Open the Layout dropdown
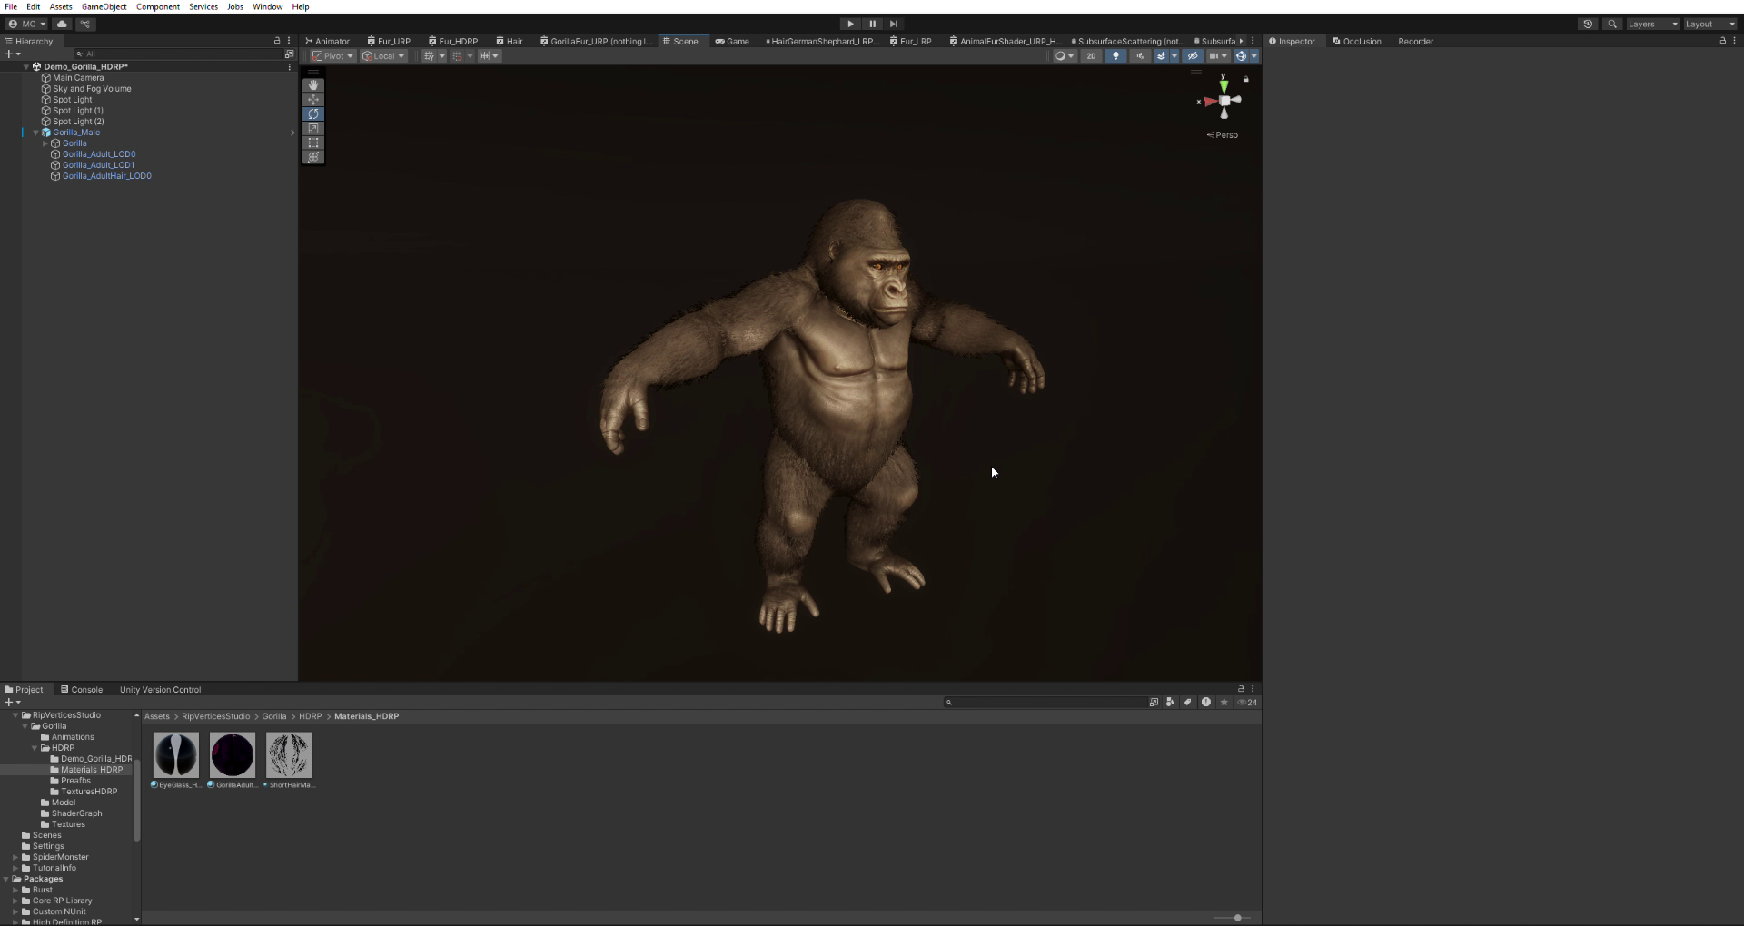The image size is (1744, 926). click(1709, 25)
